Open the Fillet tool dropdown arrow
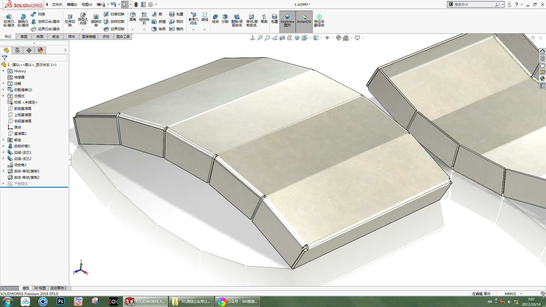 click(133, 30)
